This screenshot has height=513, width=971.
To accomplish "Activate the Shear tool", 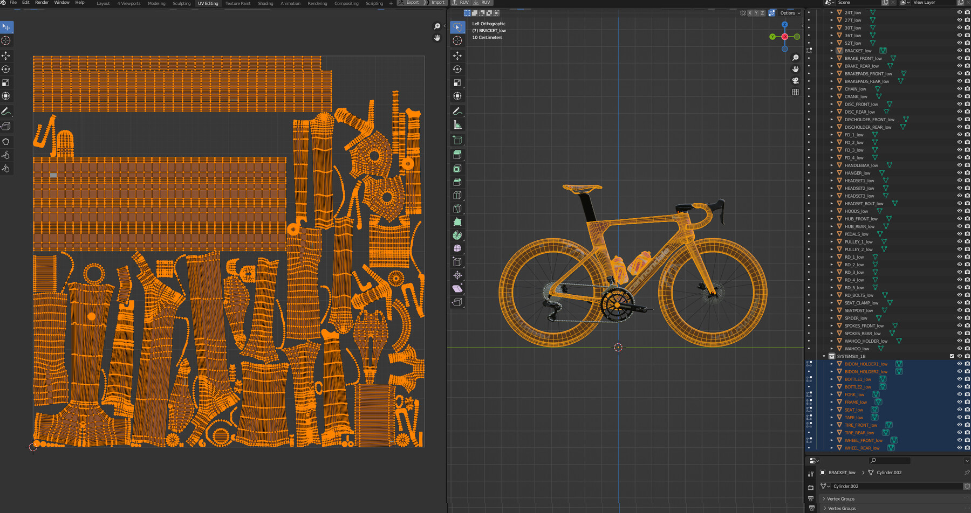I will click(x=457, y=289).
